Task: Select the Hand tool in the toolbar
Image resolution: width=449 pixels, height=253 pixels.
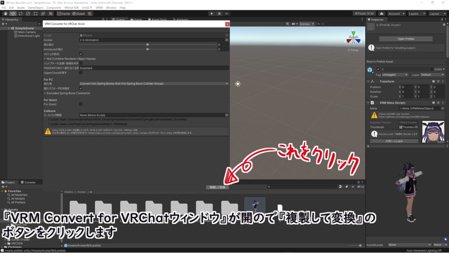Action: tap(6, 14)
